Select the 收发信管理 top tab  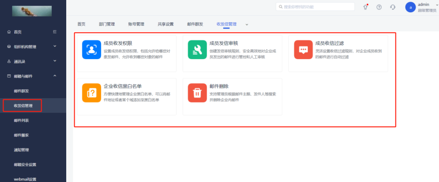pyautogui.click(x=227, y=24)
